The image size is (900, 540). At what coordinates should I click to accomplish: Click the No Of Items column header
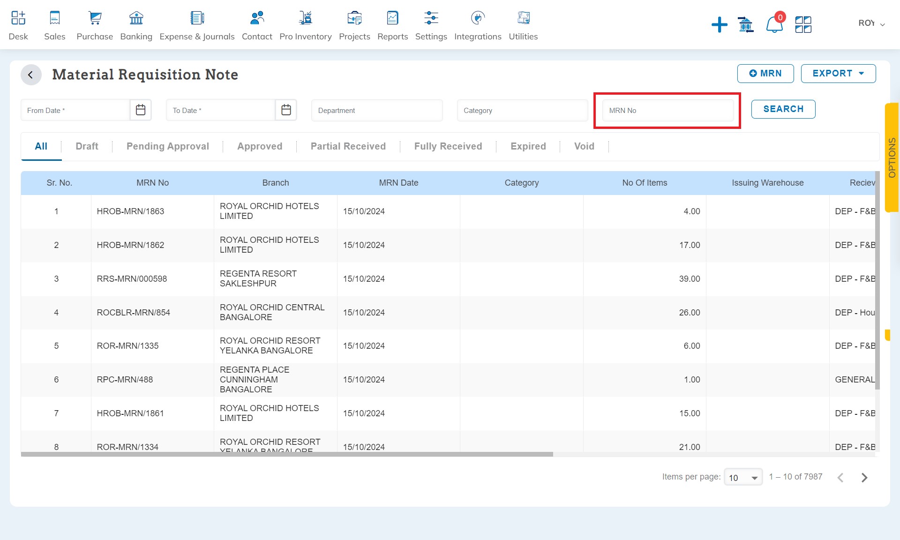(645, 183)
